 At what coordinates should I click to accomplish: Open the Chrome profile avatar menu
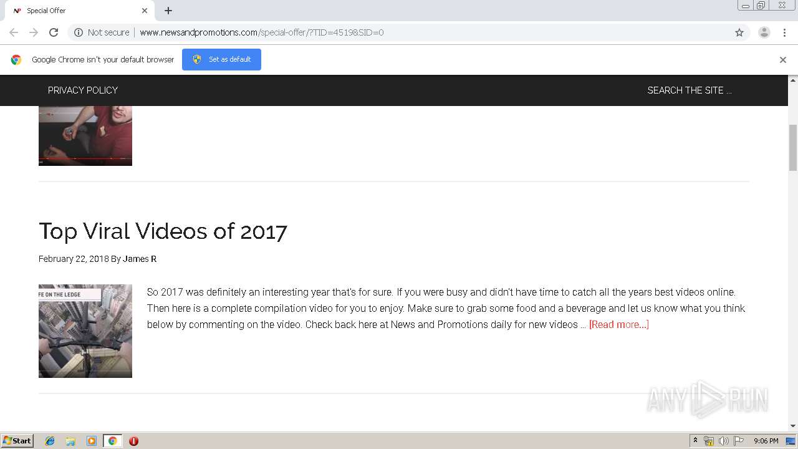click(764, 32)
